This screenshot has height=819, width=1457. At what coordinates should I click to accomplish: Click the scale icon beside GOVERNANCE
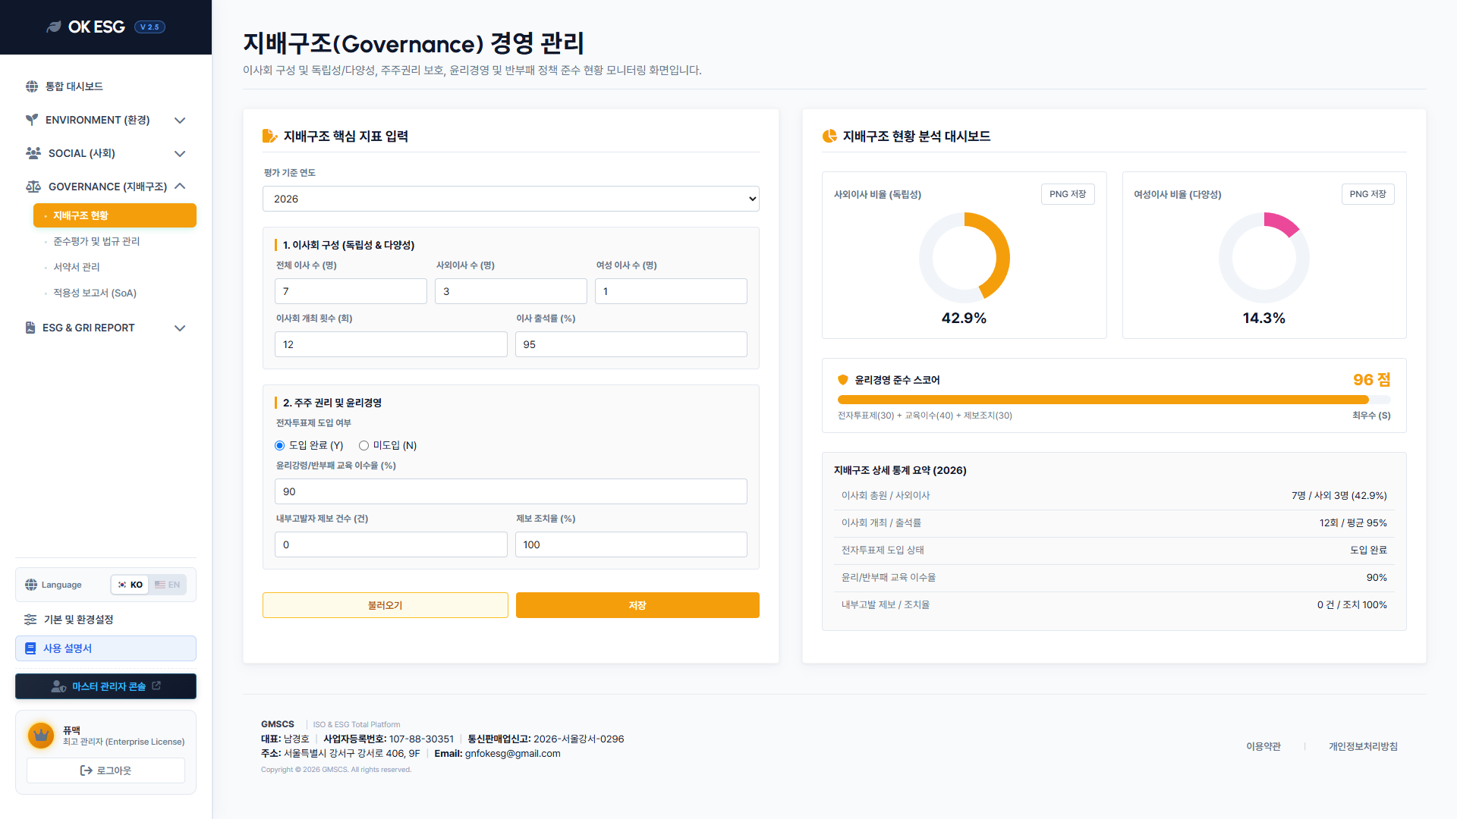tap(33, 187)
